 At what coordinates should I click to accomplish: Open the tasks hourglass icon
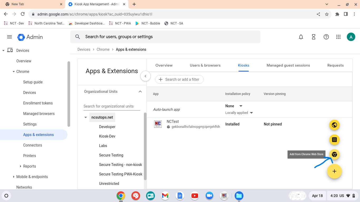314,37
